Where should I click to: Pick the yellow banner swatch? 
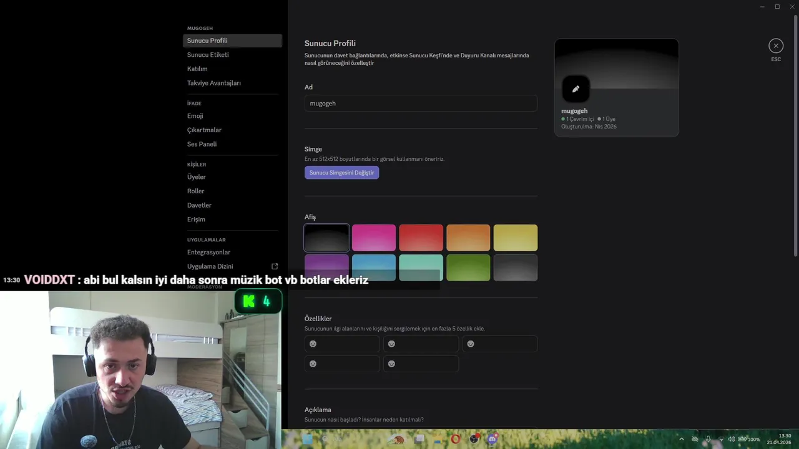tap(516, 238)
